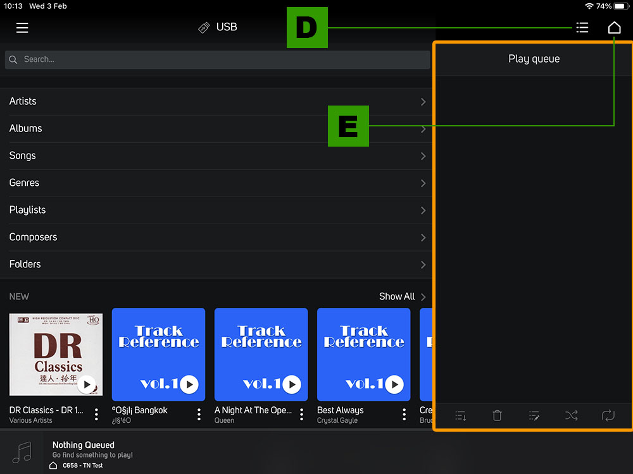Open the home player icon in header
633x474 pixels.
click(614, 28)
